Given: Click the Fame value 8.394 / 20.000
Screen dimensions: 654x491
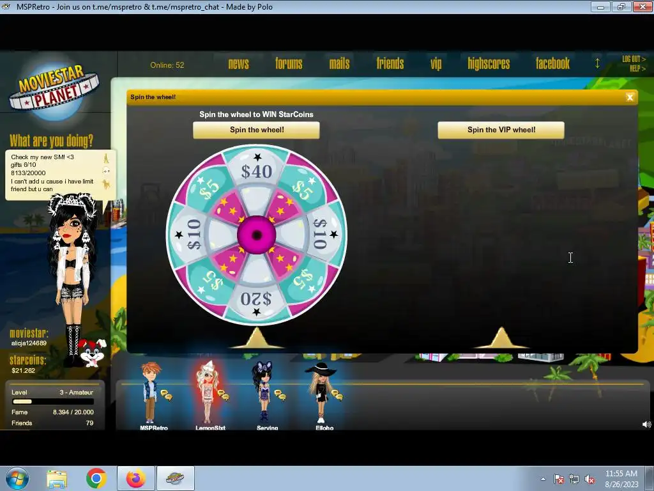Looking at the screenshot, I should pos(73,412).
